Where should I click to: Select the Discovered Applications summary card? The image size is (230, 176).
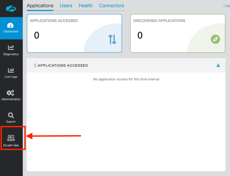[x=178, y=33]
